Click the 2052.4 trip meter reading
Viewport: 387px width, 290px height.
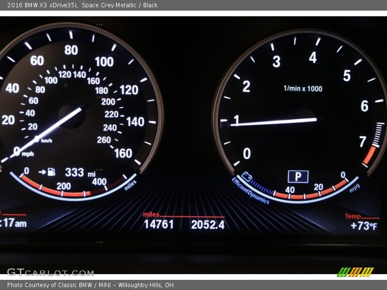coord(208,224)
